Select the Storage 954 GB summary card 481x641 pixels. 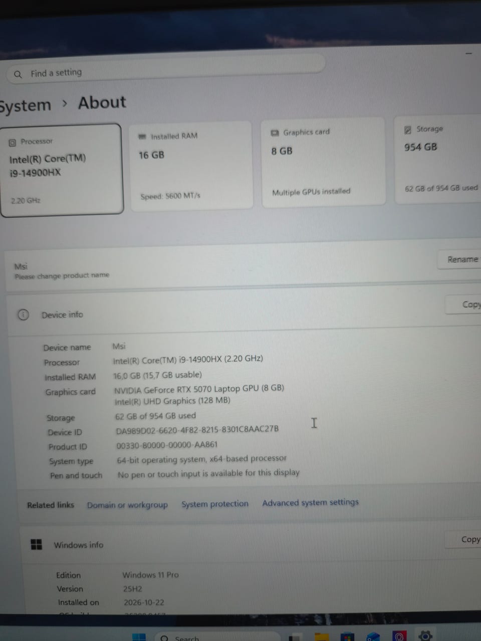(438, 160)
